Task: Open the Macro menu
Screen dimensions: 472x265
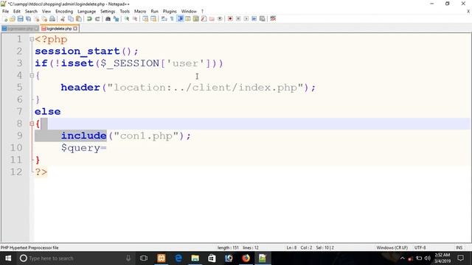Action: [140, 12]
